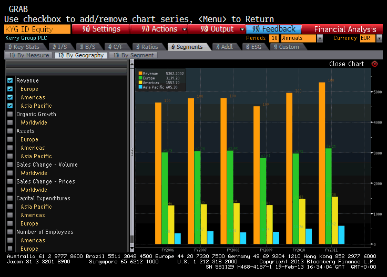Open the Addl tab

click(x=225, y=47)
